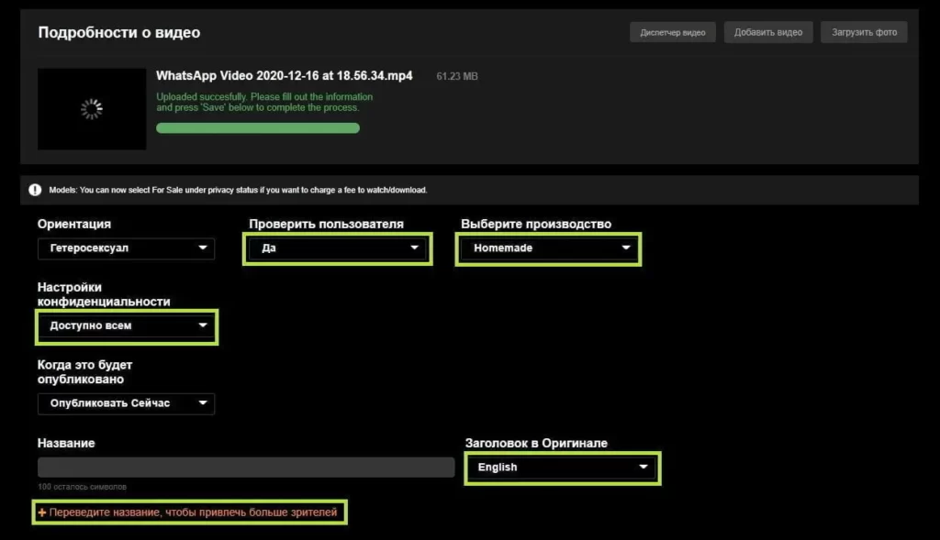Click the Загрузить фото button
The width and height of the screenshot is (940, 540).
pos(864,32)
